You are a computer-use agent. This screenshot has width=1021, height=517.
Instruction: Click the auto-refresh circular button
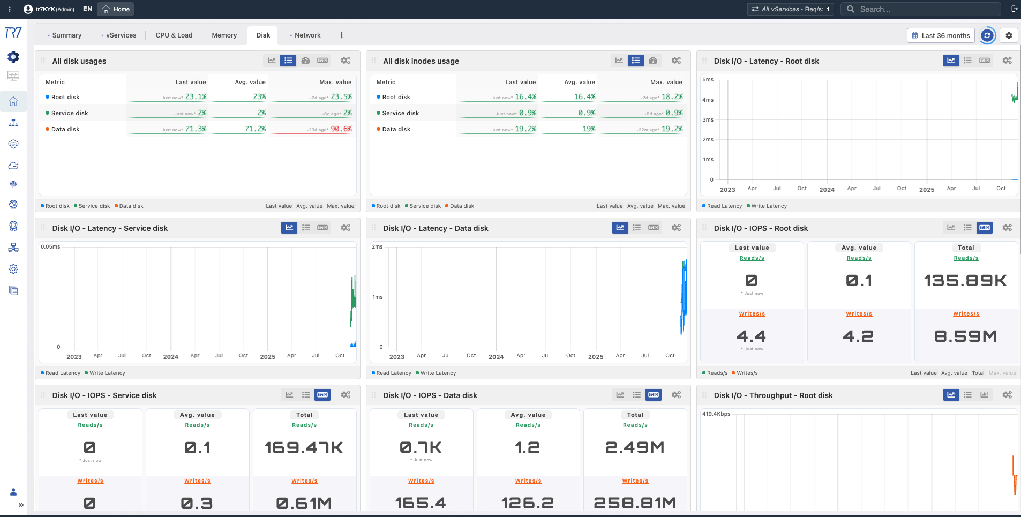(987, 35)
